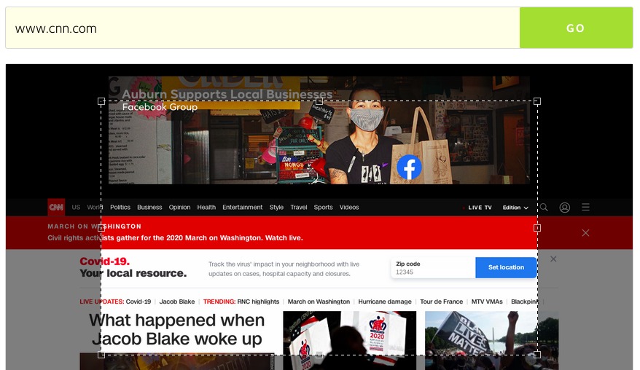Click the Auburn Supports Local Businesses ad banner
Viewport: 640px width, 370px height.
point(319,130)
